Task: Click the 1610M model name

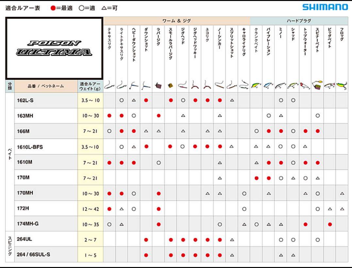Action: click(24, 162)
